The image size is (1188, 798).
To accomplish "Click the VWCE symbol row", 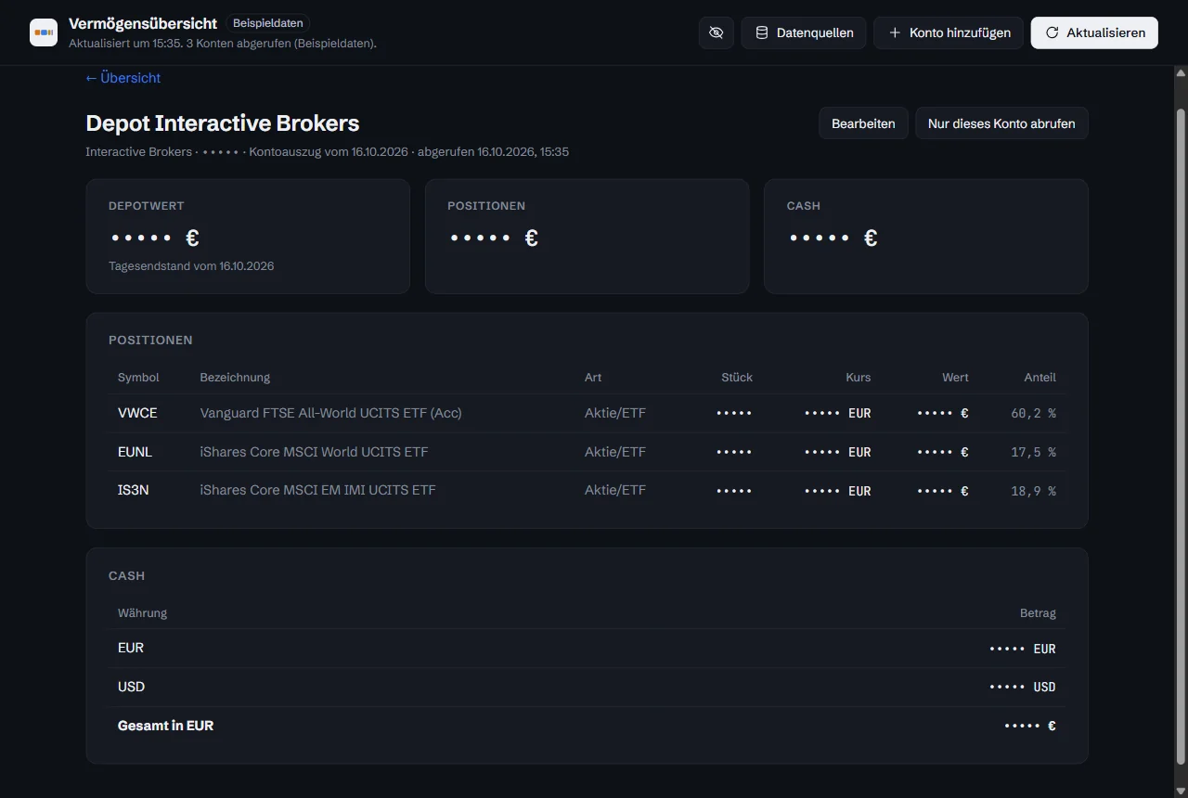I will pos(587,413).
